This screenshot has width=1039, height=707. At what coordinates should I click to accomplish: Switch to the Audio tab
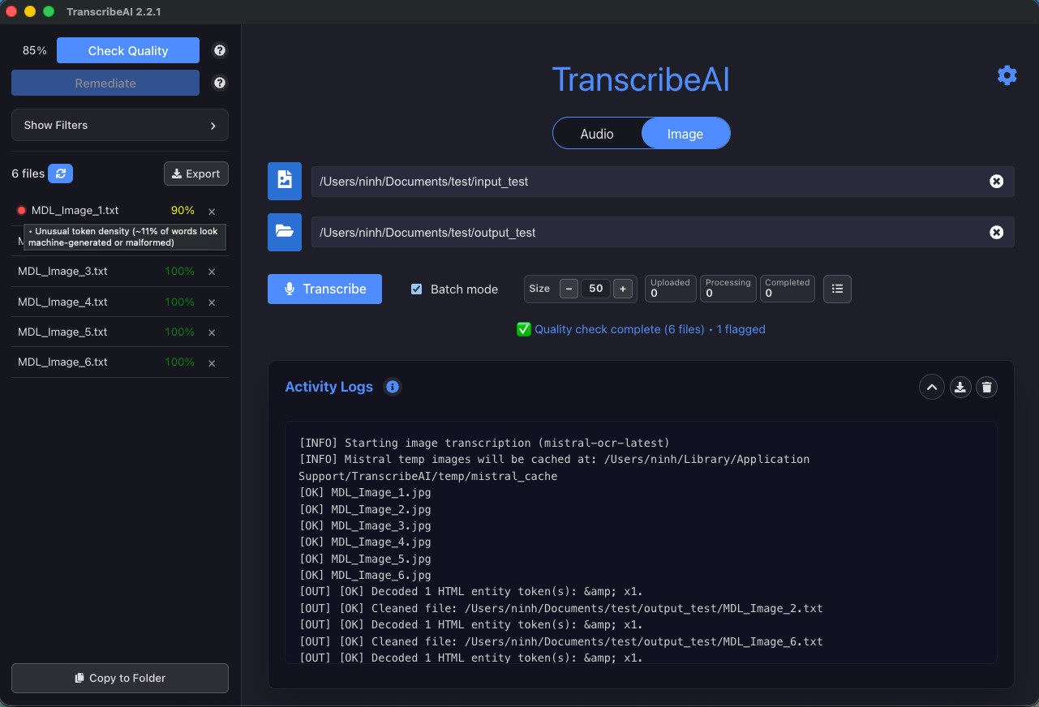tap(597, 134)
